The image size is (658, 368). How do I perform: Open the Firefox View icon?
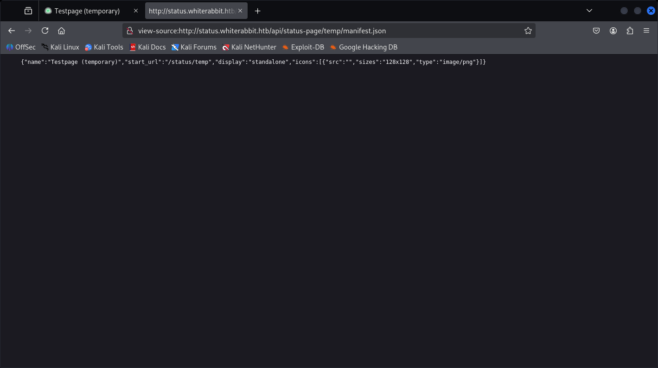[28, 11]
